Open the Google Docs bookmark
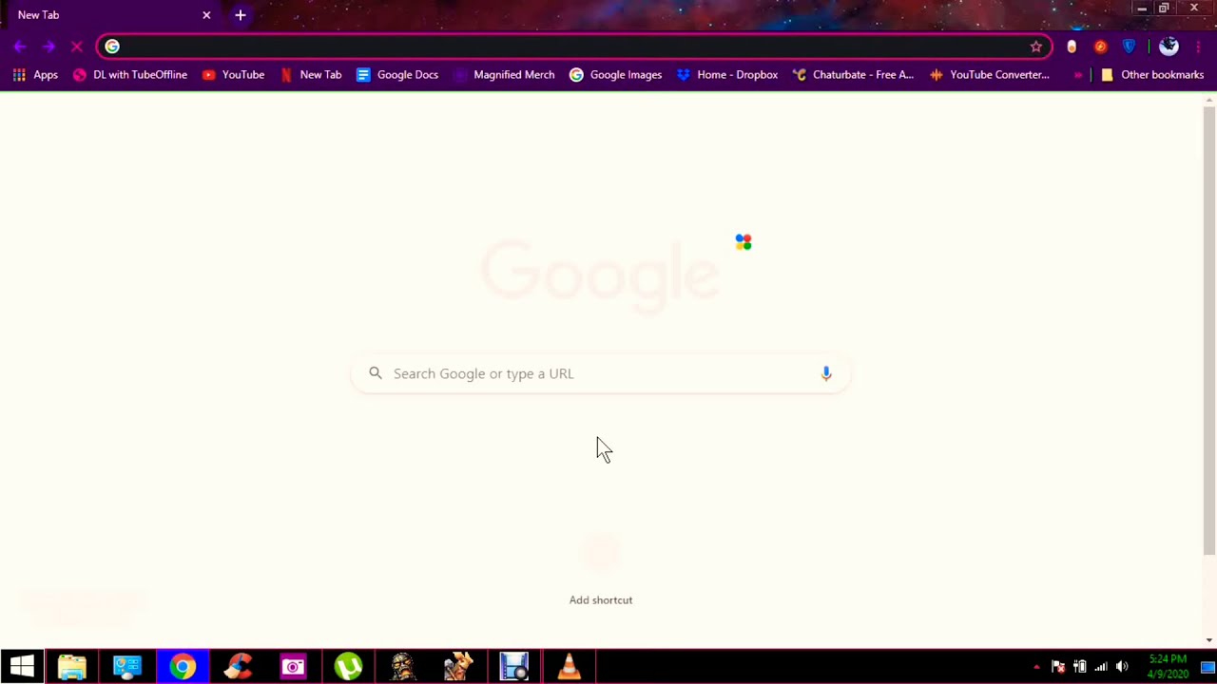 (x=397, y=74)
